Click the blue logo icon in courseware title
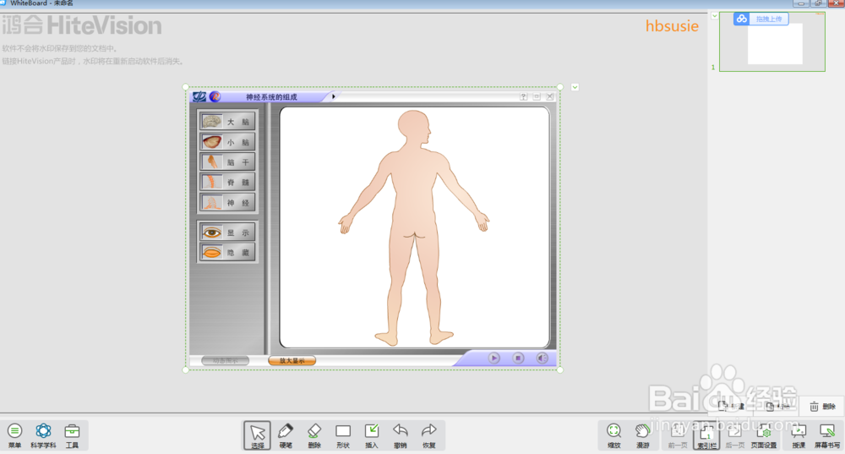 (199, 96)
